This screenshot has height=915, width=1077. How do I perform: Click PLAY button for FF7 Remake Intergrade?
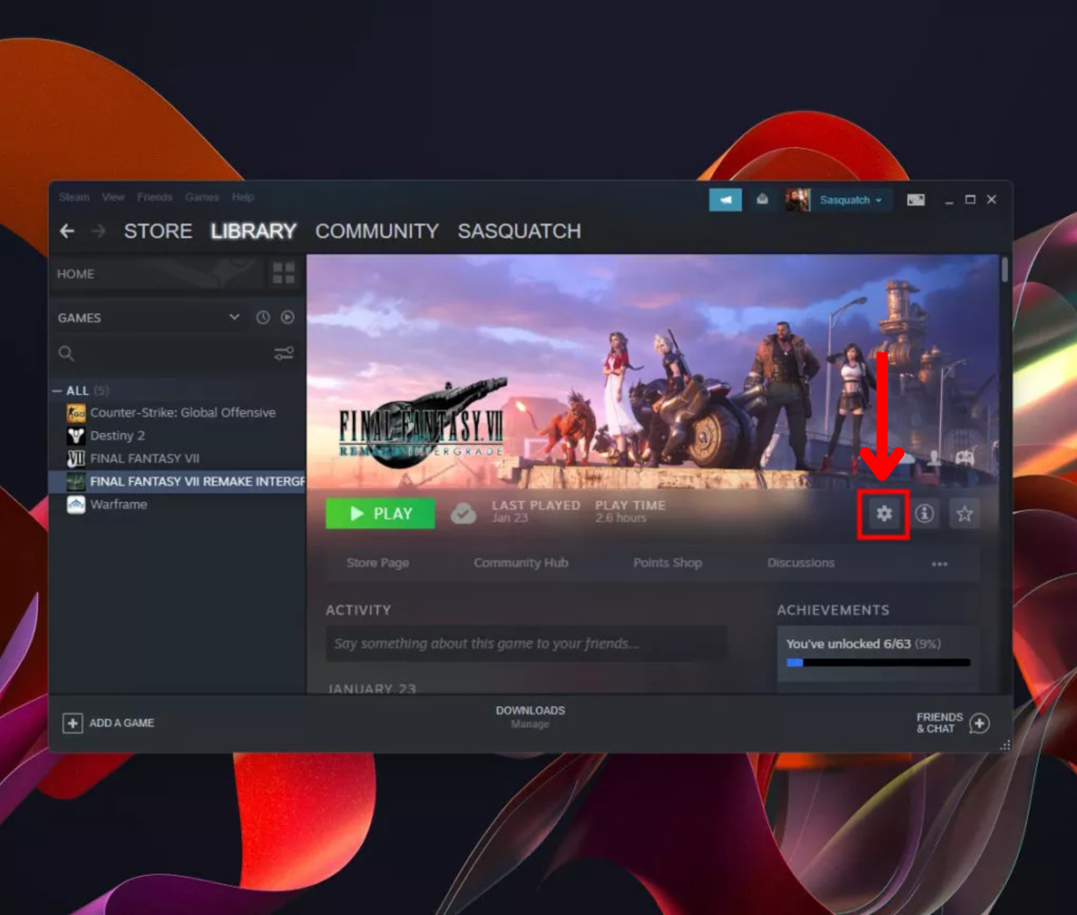[380, 514]
